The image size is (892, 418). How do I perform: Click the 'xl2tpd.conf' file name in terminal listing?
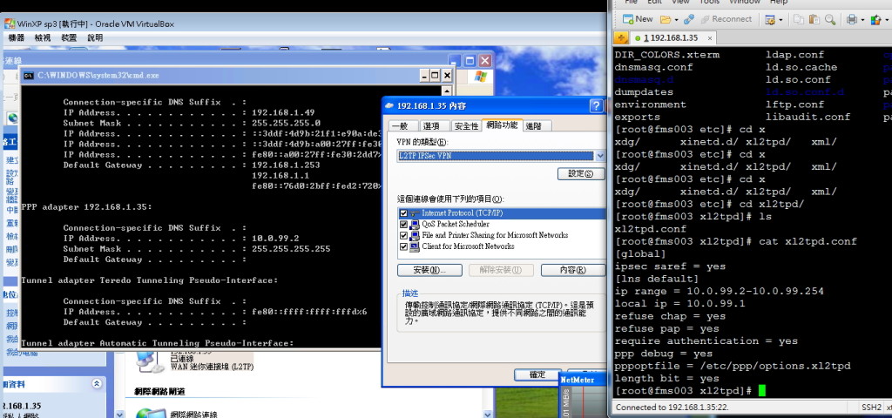click(650, 229)
